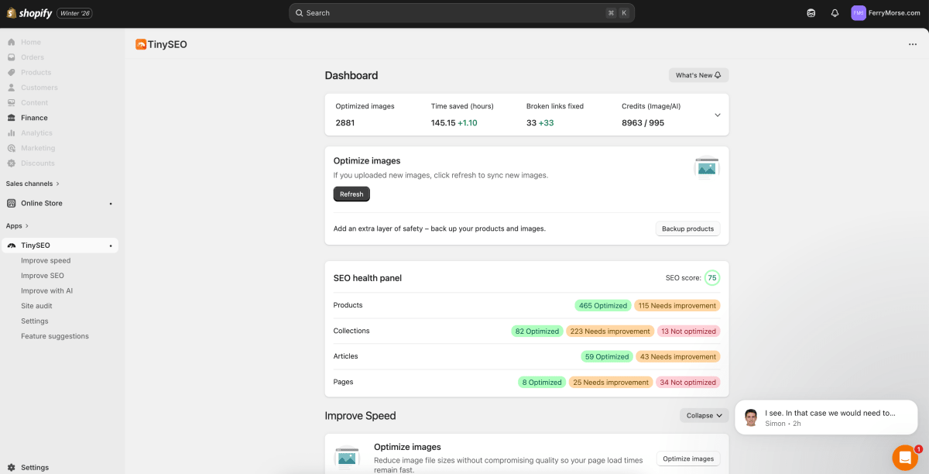929x474 pixels.
Task: Click the 8963 / 995 credits value
Action: (x=643, y=122)
